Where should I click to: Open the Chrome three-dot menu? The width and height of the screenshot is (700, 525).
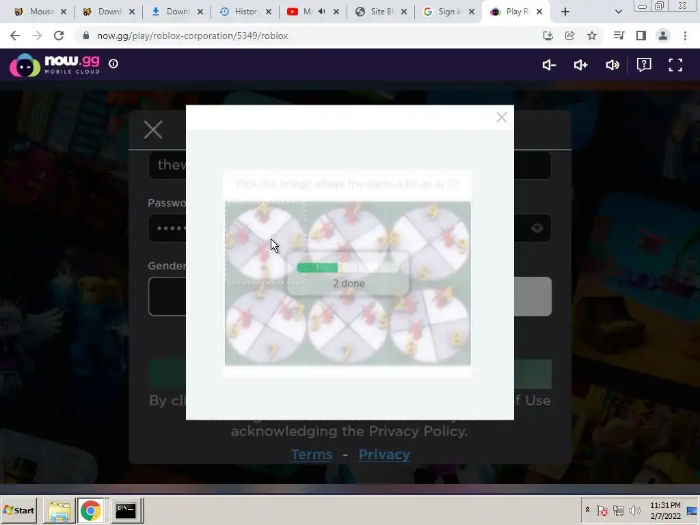click(x=685, y=36)
